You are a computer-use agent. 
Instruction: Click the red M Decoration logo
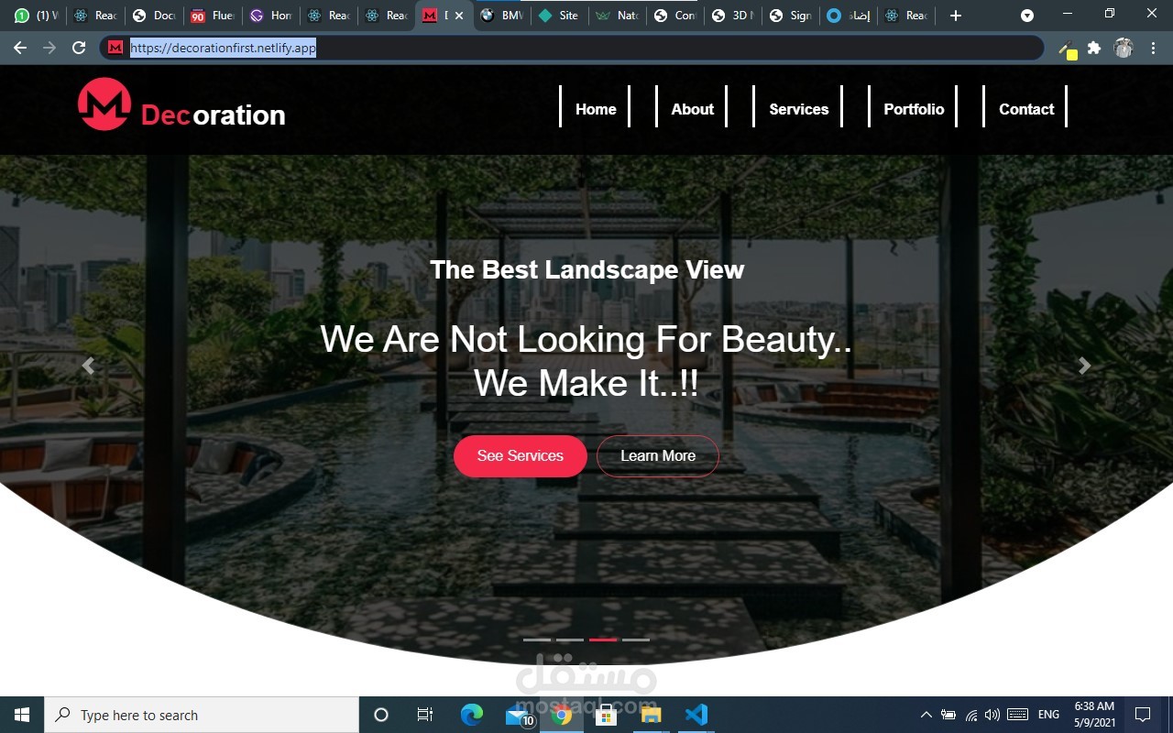point(181,104)
